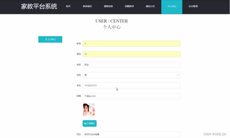Open 通知公告 page
230x138 pixels.
point(150,6)
